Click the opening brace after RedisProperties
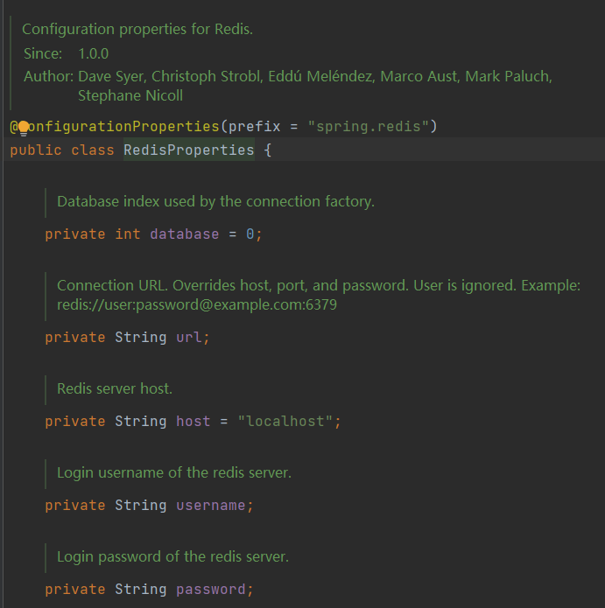Screen dimensions: 605x608 [267, 150]
